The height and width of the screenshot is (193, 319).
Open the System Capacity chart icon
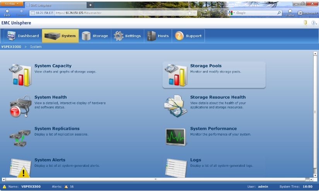click(20, 75)
